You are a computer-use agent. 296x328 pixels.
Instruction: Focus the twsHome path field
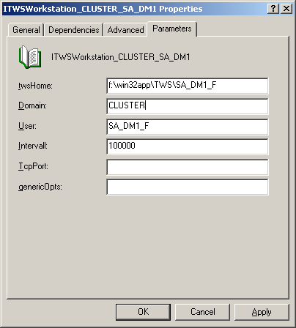point(188,86)
